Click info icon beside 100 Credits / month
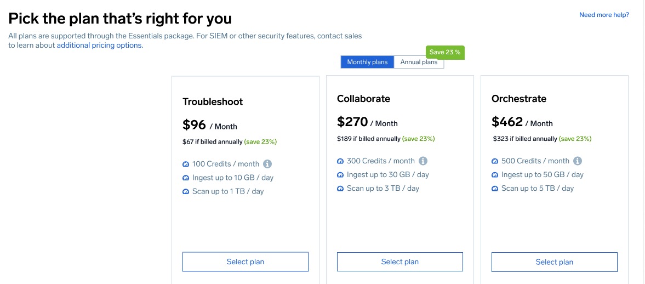Image resolution: width=645 pixels, height=284 pixels. click(x=267, y=164)
